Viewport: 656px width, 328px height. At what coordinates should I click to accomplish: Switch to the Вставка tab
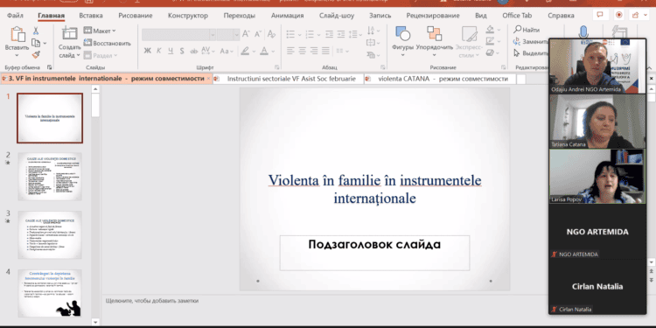[91, 16]
